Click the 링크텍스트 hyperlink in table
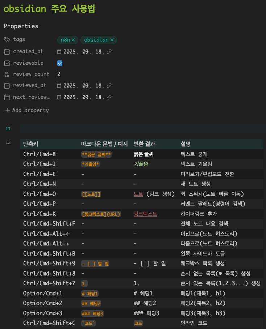Image resolution: width=266 pixels, height=329 pixels. coord(145,214)
